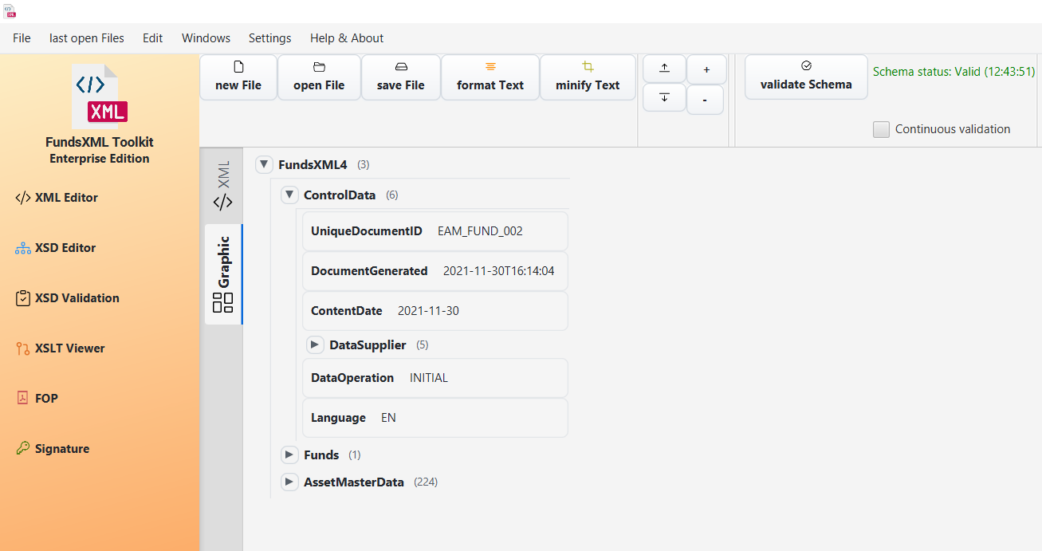1042x551 pixels.
Task: Click the ContentDate element name
Action: tap(347, 311)
